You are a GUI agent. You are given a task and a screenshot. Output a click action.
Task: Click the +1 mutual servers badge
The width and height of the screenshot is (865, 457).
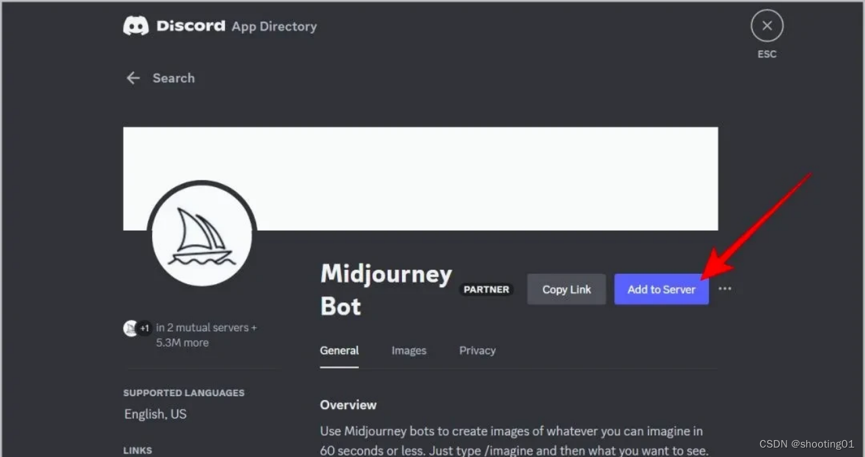[145, 329]
